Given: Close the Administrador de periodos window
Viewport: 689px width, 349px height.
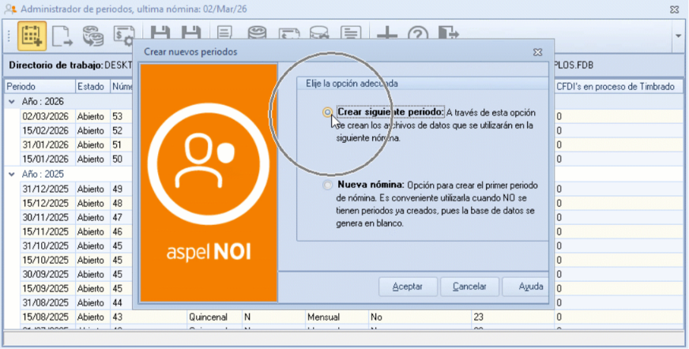Looking at the screenshot, I should (675, 9).
